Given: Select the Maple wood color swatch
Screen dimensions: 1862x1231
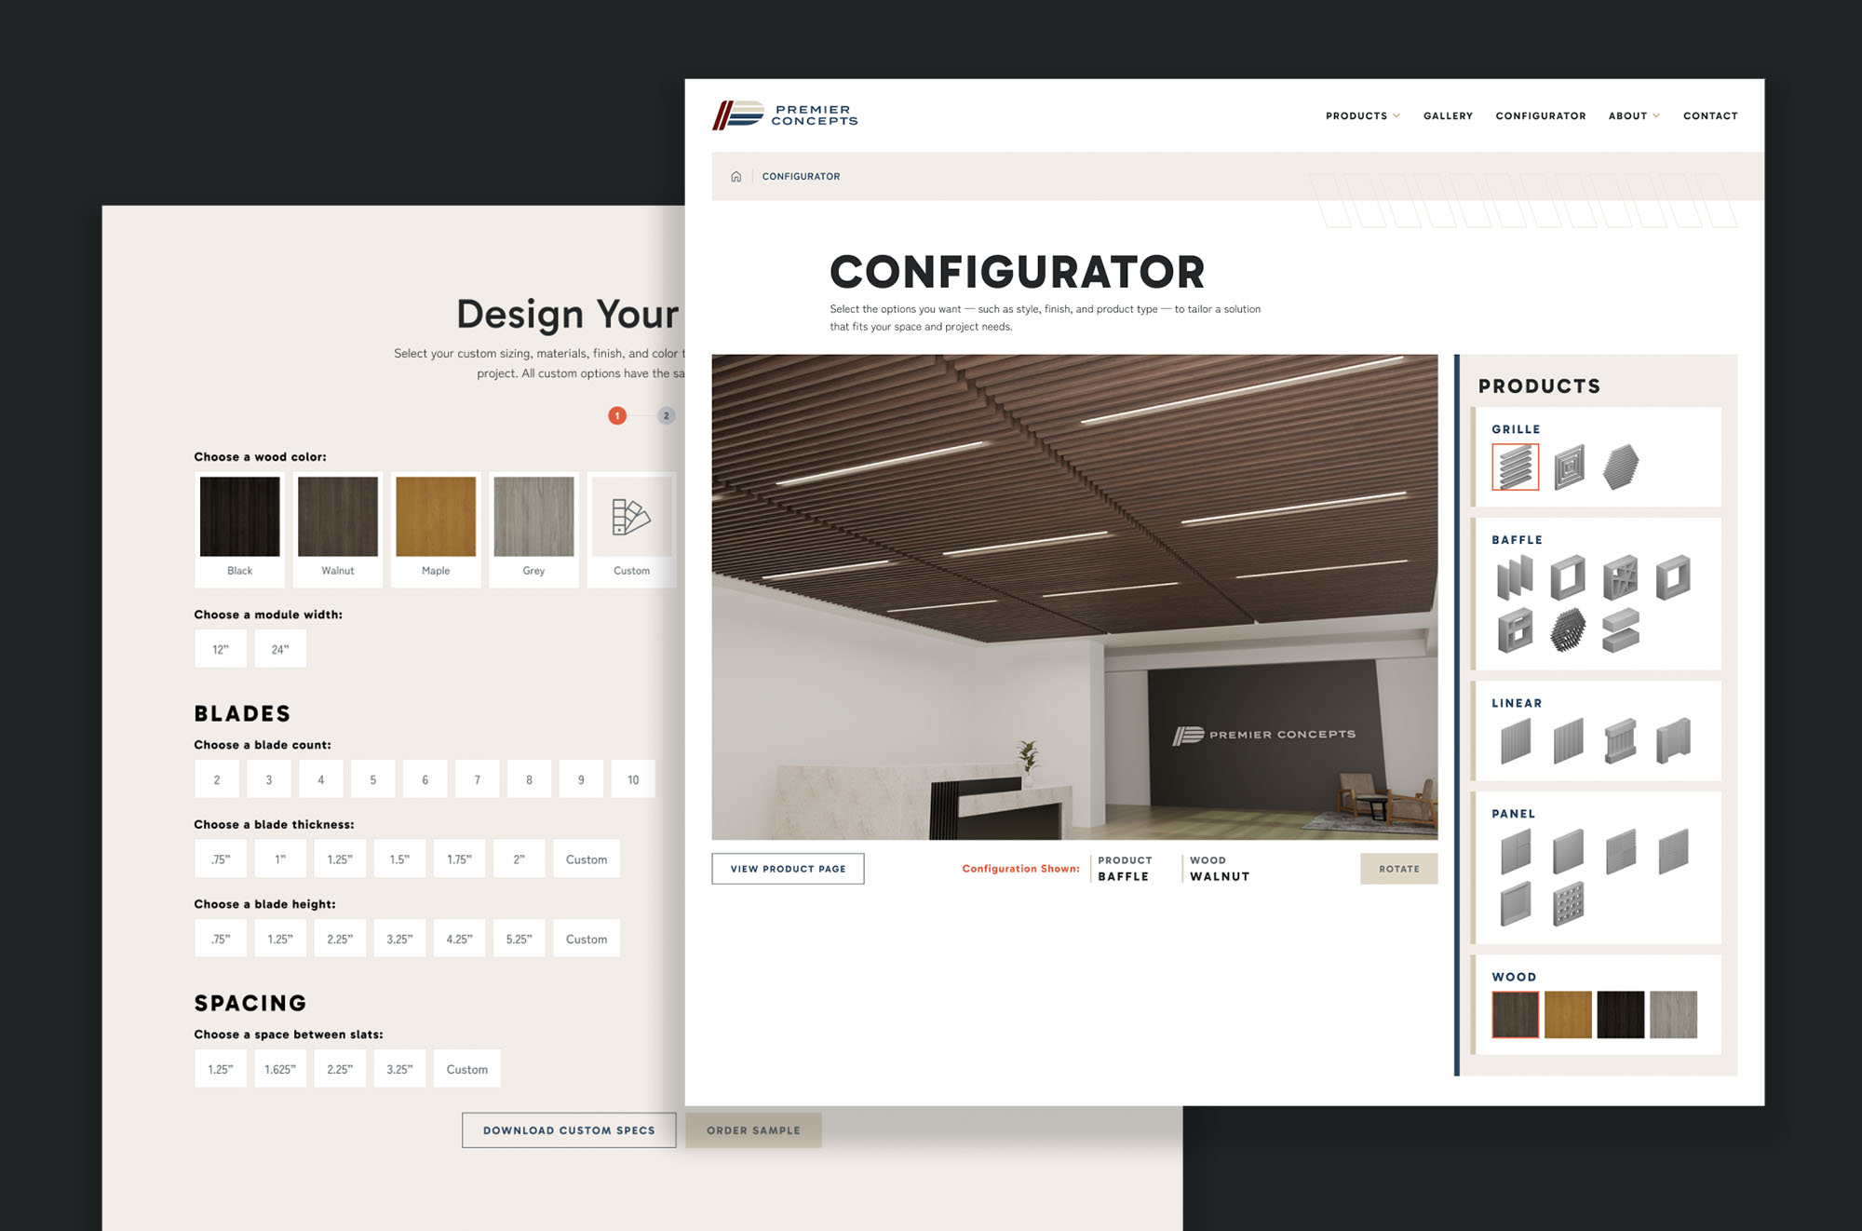Looking at the screenshot, I should pyautogui.click(x=435, y=516).
